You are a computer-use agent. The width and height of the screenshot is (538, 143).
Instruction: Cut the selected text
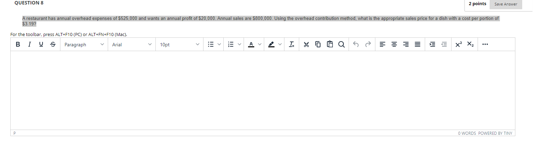click(x=307, y=45)
